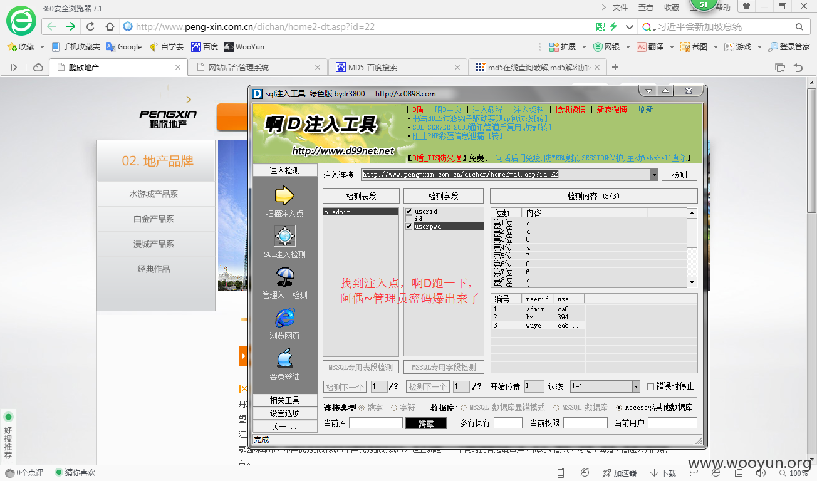The width and height of the screenshot is (817, 481).
Task: Launch the 浏览网页 browser icon
Action: coord(284,318)
